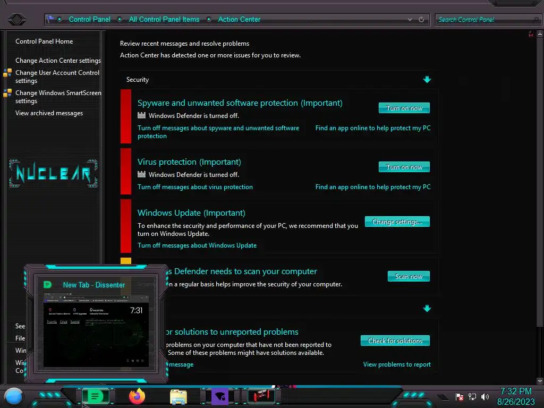Click the Windows Update (Important) heading
The height and width of the screenshot is (408, 544).
click(x=191, y=213)
